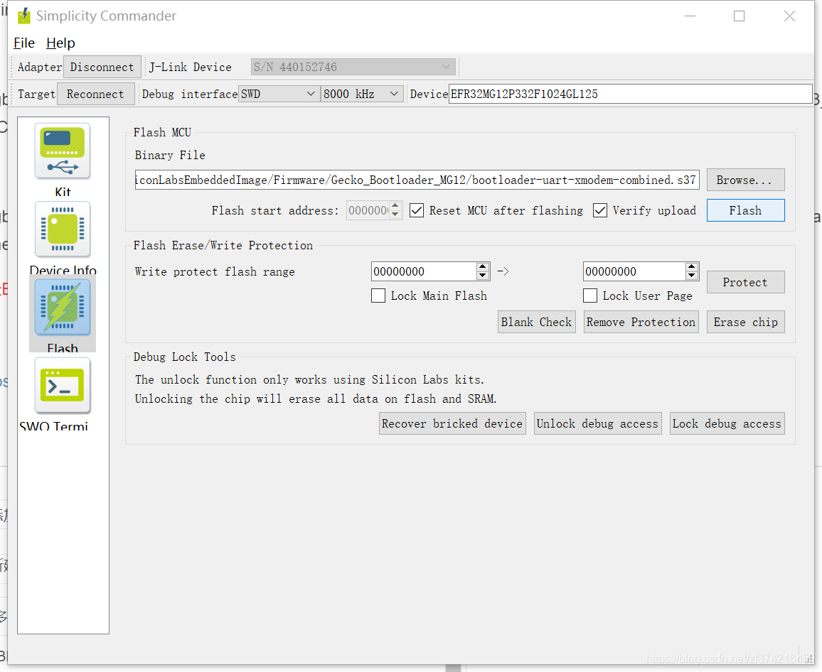Enable Lock Main Flash checkbox
The width and height of the screenshot is (822, 672).
click(x=378, y=296)
